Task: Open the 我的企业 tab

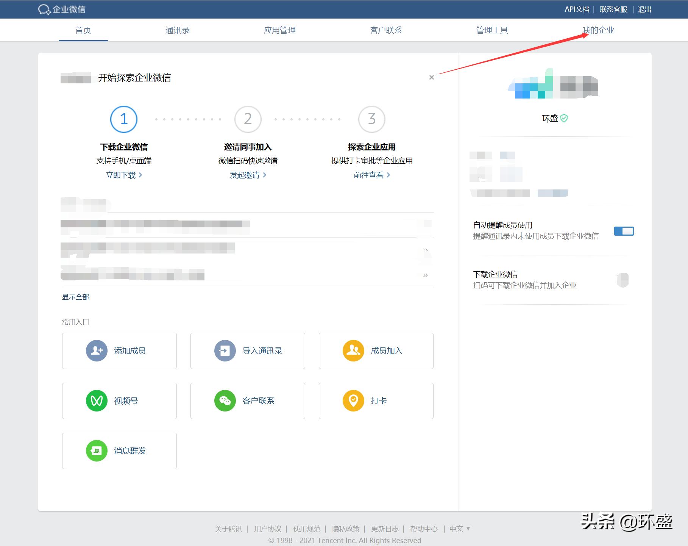Action: coord(598,30)
